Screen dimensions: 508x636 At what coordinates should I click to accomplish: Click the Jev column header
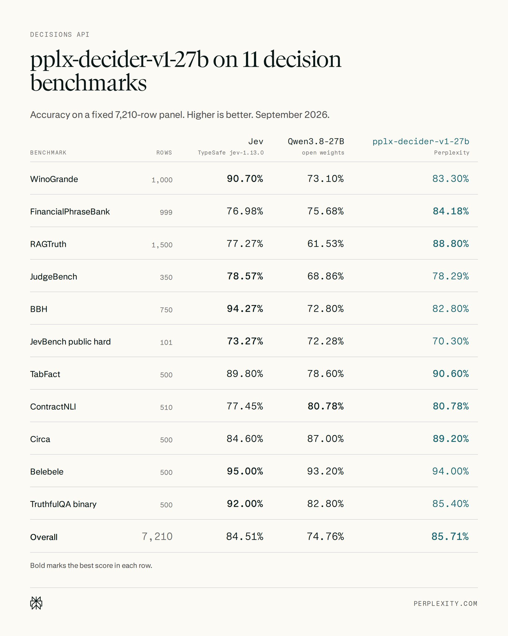256,142
